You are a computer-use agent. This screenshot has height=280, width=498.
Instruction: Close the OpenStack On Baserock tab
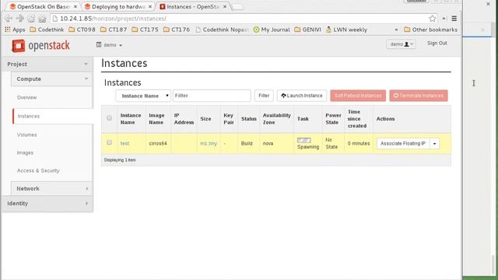click(x=75, y=7)
